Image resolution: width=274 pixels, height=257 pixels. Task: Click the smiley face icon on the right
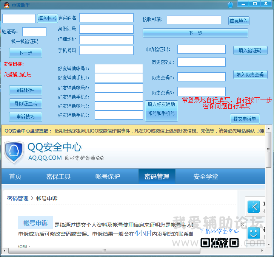click(x=254, y=233)
